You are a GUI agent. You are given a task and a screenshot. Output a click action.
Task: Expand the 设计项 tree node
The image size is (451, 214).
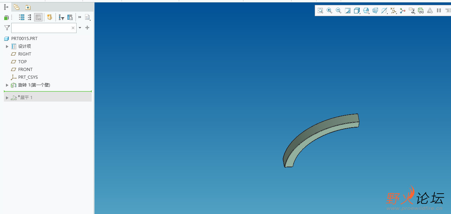pos(7,46)
